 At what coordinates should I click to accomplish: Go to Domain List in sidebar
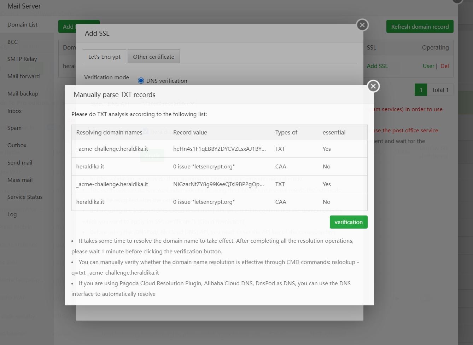click(x=22, y=24)
